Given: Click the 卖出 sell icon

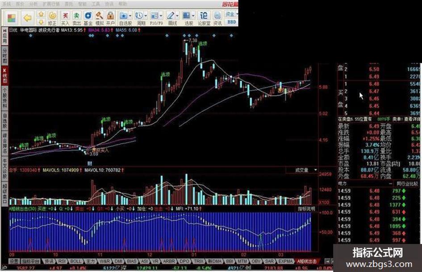Looking at the screenshot, I should pyautogui.click(x=77, y=18).
